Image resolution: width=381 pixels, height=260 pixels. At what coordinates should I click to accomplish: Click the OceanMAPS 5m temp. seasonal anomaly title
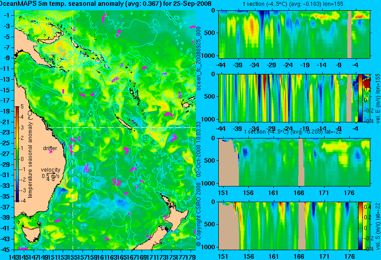coord(105,4)
